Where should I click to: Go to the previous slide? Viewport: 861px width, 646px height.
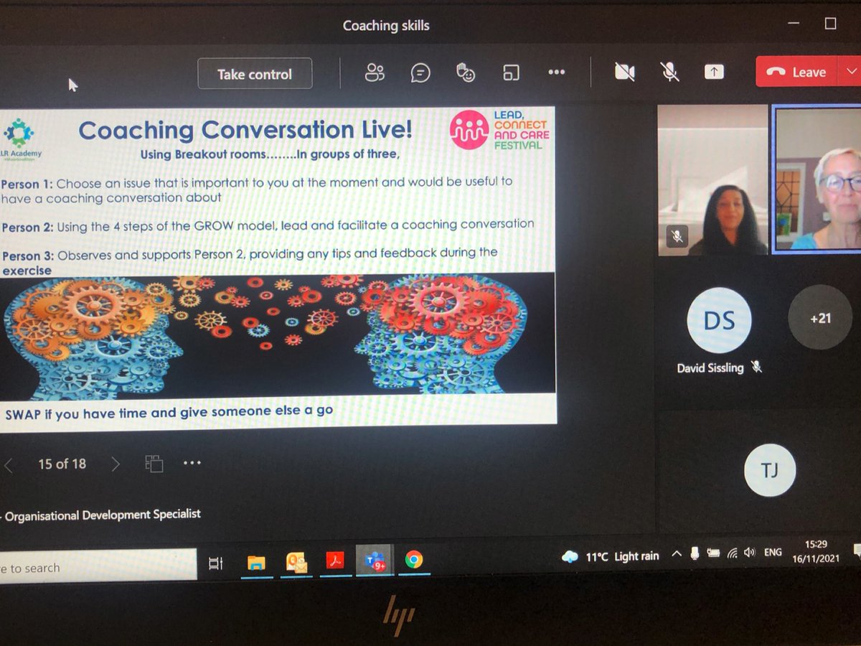point(9,465)
